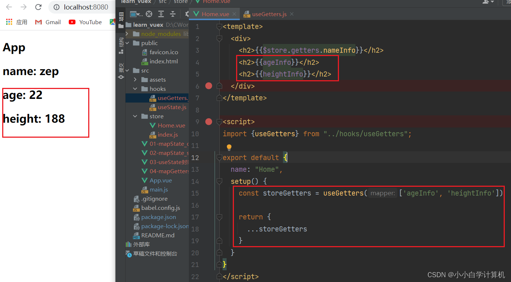Open the 结构 structure tool window
The width and height of the screenshot is (511, 282).
(x=121, y=45)
